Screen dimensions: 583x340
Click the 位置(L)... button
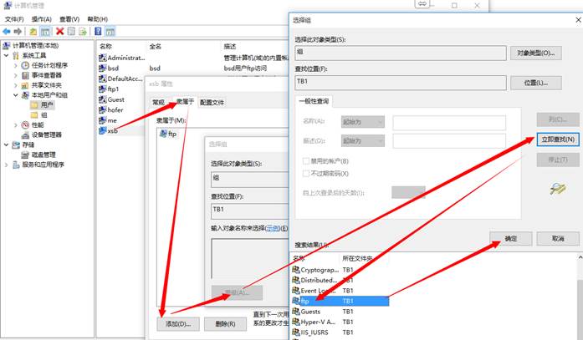click(x=536, y=83)
